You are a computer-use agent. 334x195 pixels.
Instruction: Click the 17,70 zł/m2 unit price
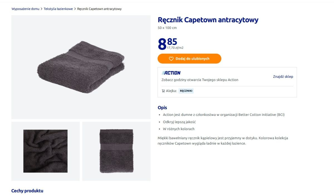click(175, 48)
